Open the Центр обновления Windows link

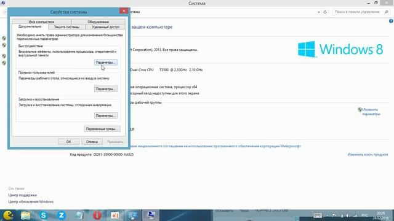[x=31, y=202]
